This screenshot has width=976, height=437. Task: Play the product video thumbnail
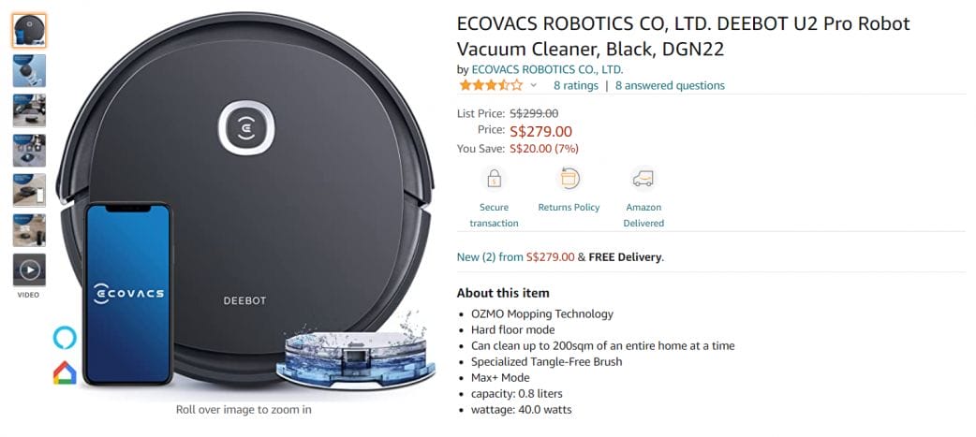point(29,270)
